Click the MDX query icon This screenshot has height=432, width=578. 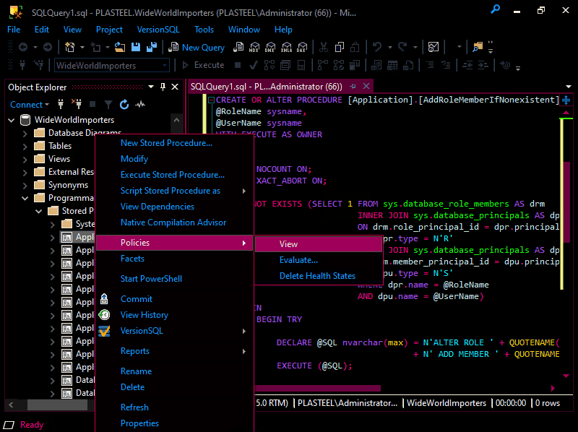click(254, 47)
